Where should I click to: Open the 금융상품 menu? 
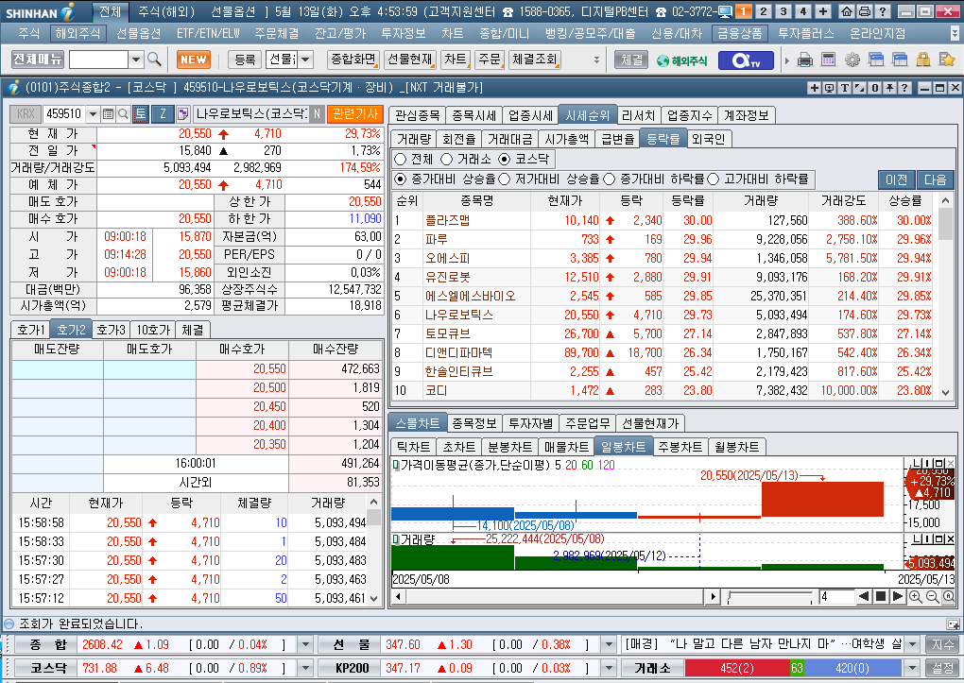(x=740, y=33)
